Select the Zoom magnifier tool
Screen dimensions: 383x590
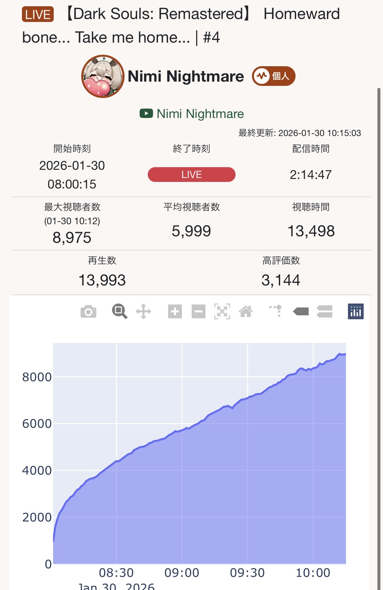pos(120,311)
